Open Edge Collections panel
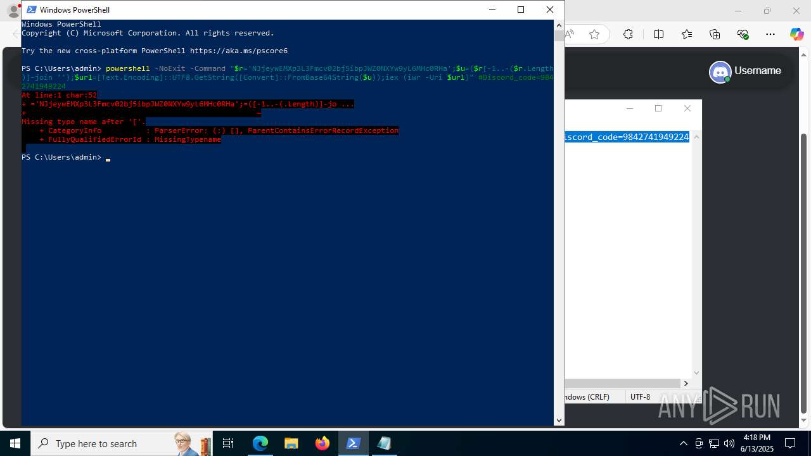 (715, 34)
